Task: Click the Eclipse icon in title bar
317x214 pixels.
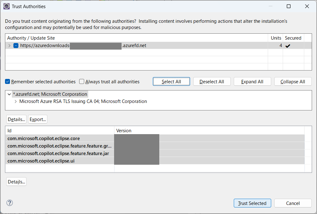Action: pos(7,6)
